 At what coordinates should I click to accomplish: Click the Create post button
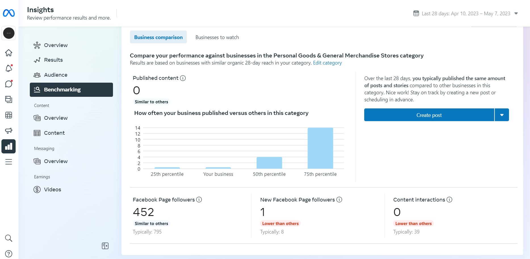(429, 115)
